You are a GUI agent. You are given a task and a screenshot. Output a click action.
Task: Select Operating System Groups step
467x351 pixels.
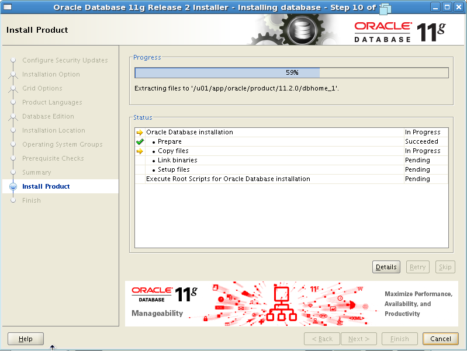coord(62,144)
